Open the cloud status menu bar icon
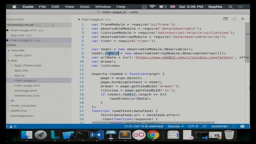Image resolution: width=256 pixels, height=144 pixels. [x=144, y=7]
